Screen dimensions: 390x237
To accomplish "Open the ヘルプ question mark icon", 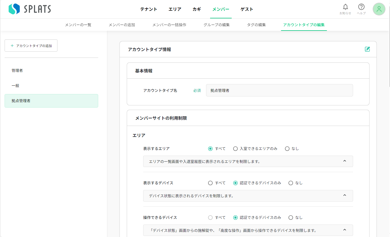I will [361, 9].
